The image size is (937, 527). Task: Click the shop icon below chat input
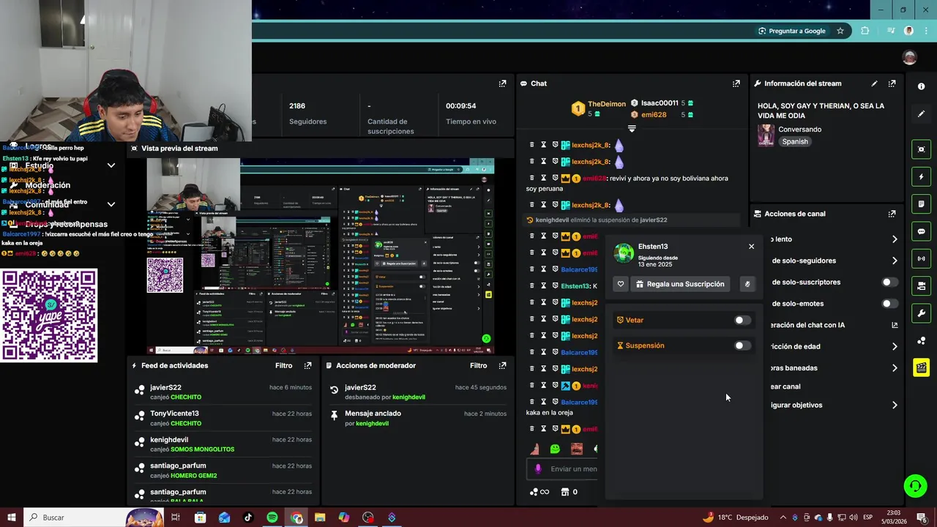point(564,492)
